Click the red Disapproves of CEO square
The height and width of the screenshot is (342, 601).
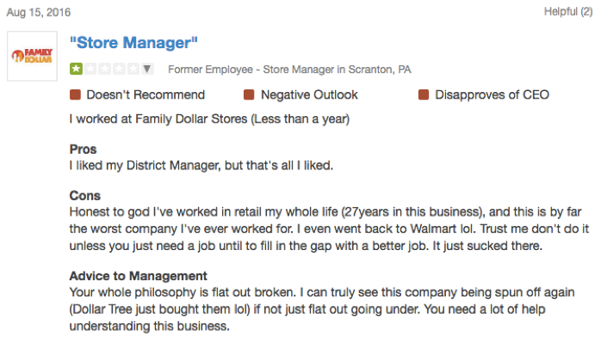(x=424, y=95)
